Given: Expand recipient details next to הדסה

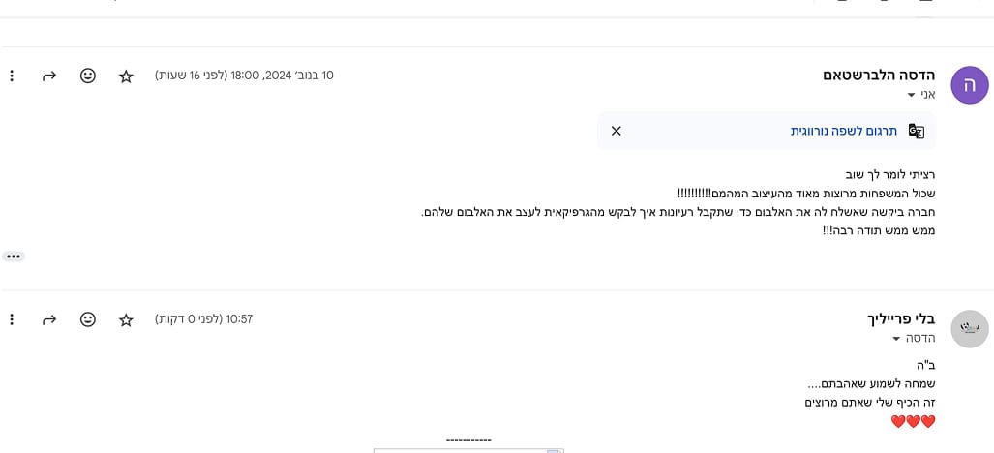Looking at the screenshot, I should [897, 339].
